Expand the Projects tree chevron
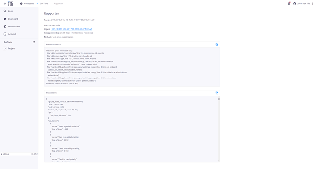The height and width of the screenshot is (169, 320). [5, 49]
